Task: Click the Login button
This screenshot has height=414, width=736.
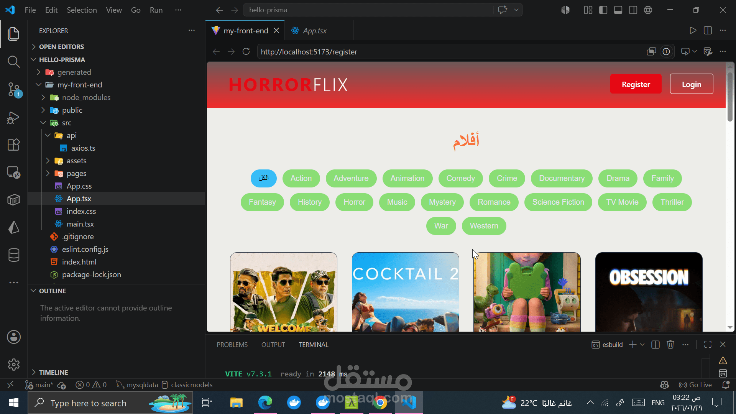Action: point(691,84)
